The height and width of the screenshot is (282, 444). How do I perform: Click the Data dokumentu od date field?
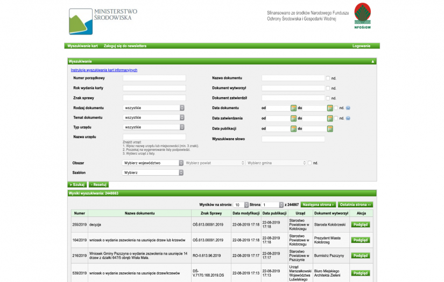click(278, 108)
